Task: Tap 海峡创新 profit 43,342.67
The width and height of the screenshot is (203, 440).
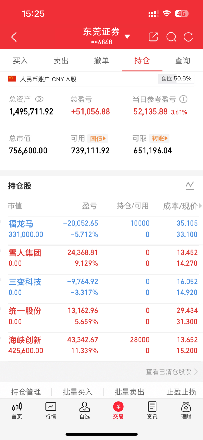Action: [83, 340]
